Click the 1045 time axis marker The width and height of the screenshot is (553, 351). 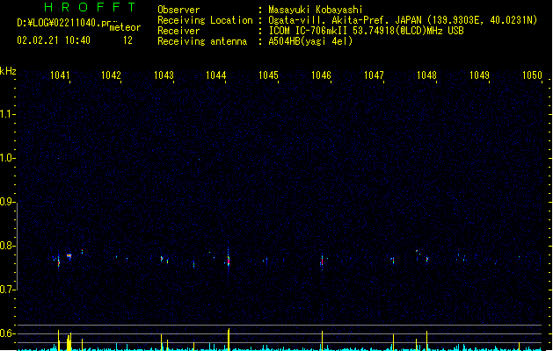268,75
